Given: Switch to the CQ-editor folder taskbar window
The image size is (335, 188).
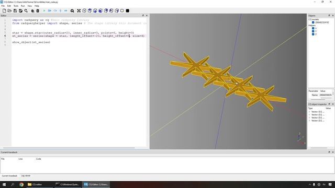Looking at the screenshot, I should (x=40, y=184).
